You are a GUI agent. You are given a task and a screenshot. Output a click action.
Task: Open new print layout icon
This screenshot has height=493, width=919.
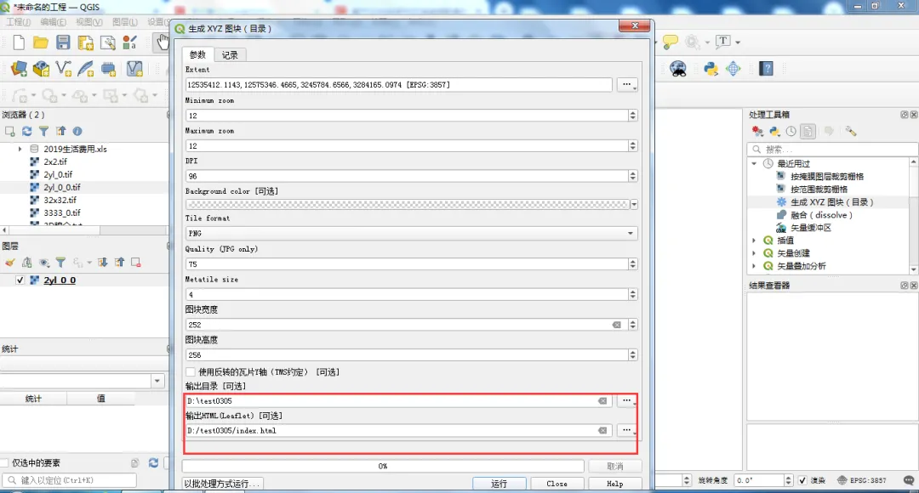pos(86,42)
